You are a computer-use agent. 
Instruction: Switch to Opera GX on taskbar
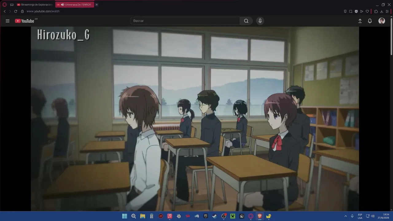[251, 216]
